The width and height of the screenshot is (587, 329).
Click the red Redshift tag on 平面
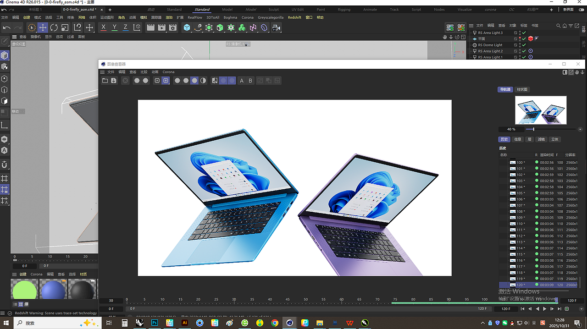531,39
